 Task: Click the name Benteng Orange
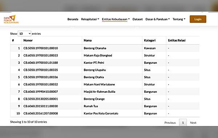94,99
